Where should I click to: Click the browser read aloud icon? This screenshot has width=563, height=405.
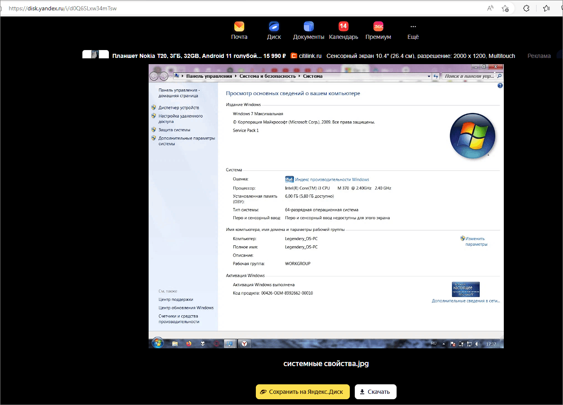[490, 8]
